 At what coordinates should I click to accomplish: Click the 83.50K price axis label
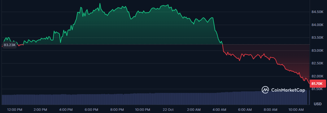[317, 38]
